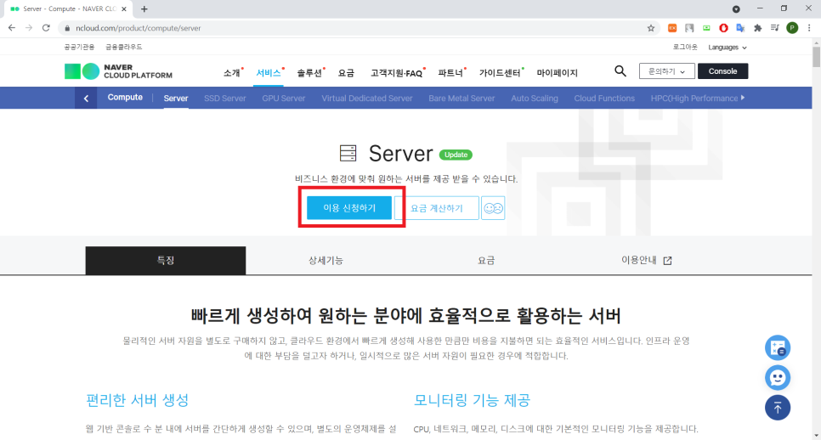Select Virtual Dedicated Server submenu item

pyautogui.click(x=367, y=99)
